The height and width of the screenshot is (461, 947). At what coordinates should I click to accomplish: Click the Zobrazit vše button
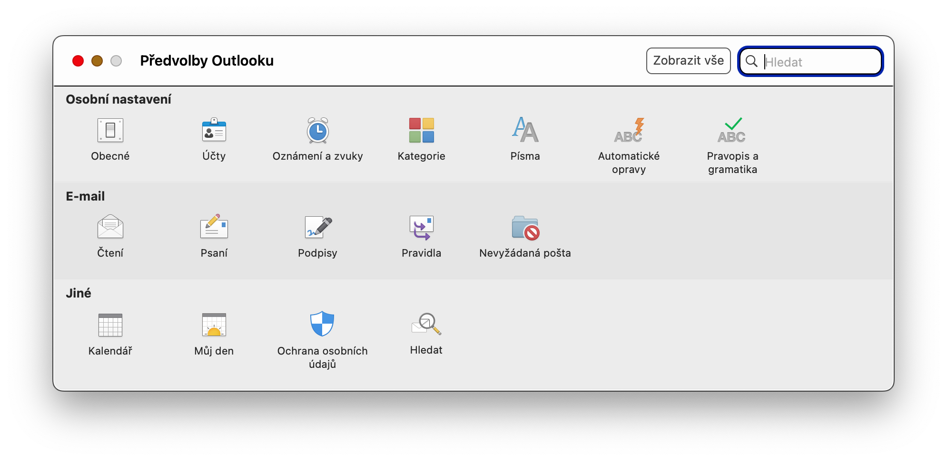pos(688,61)
